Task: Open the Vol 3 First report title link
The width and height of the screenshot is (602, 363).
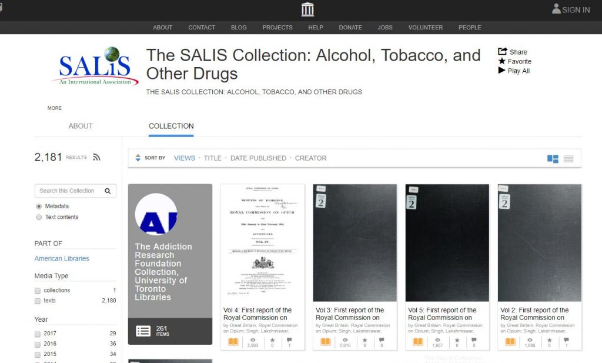Action: (350, 314)
